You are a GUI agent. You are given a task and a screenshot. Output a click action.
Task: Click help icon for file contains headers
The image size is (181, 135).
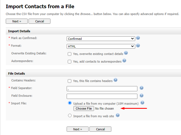click(115, 80)
